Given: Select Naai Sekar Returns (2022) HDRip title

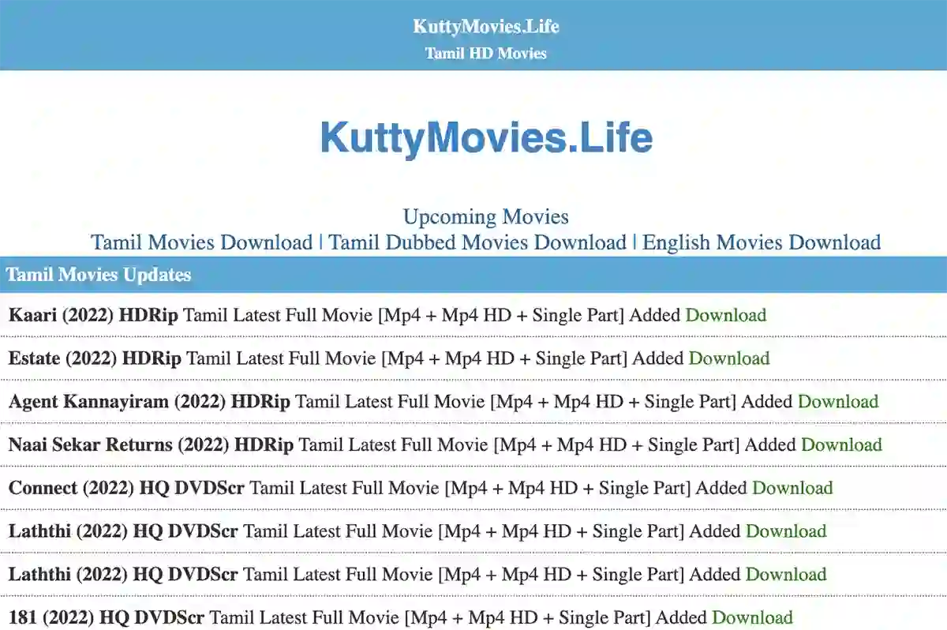Looking at the screenshot, I should point(151,444).
